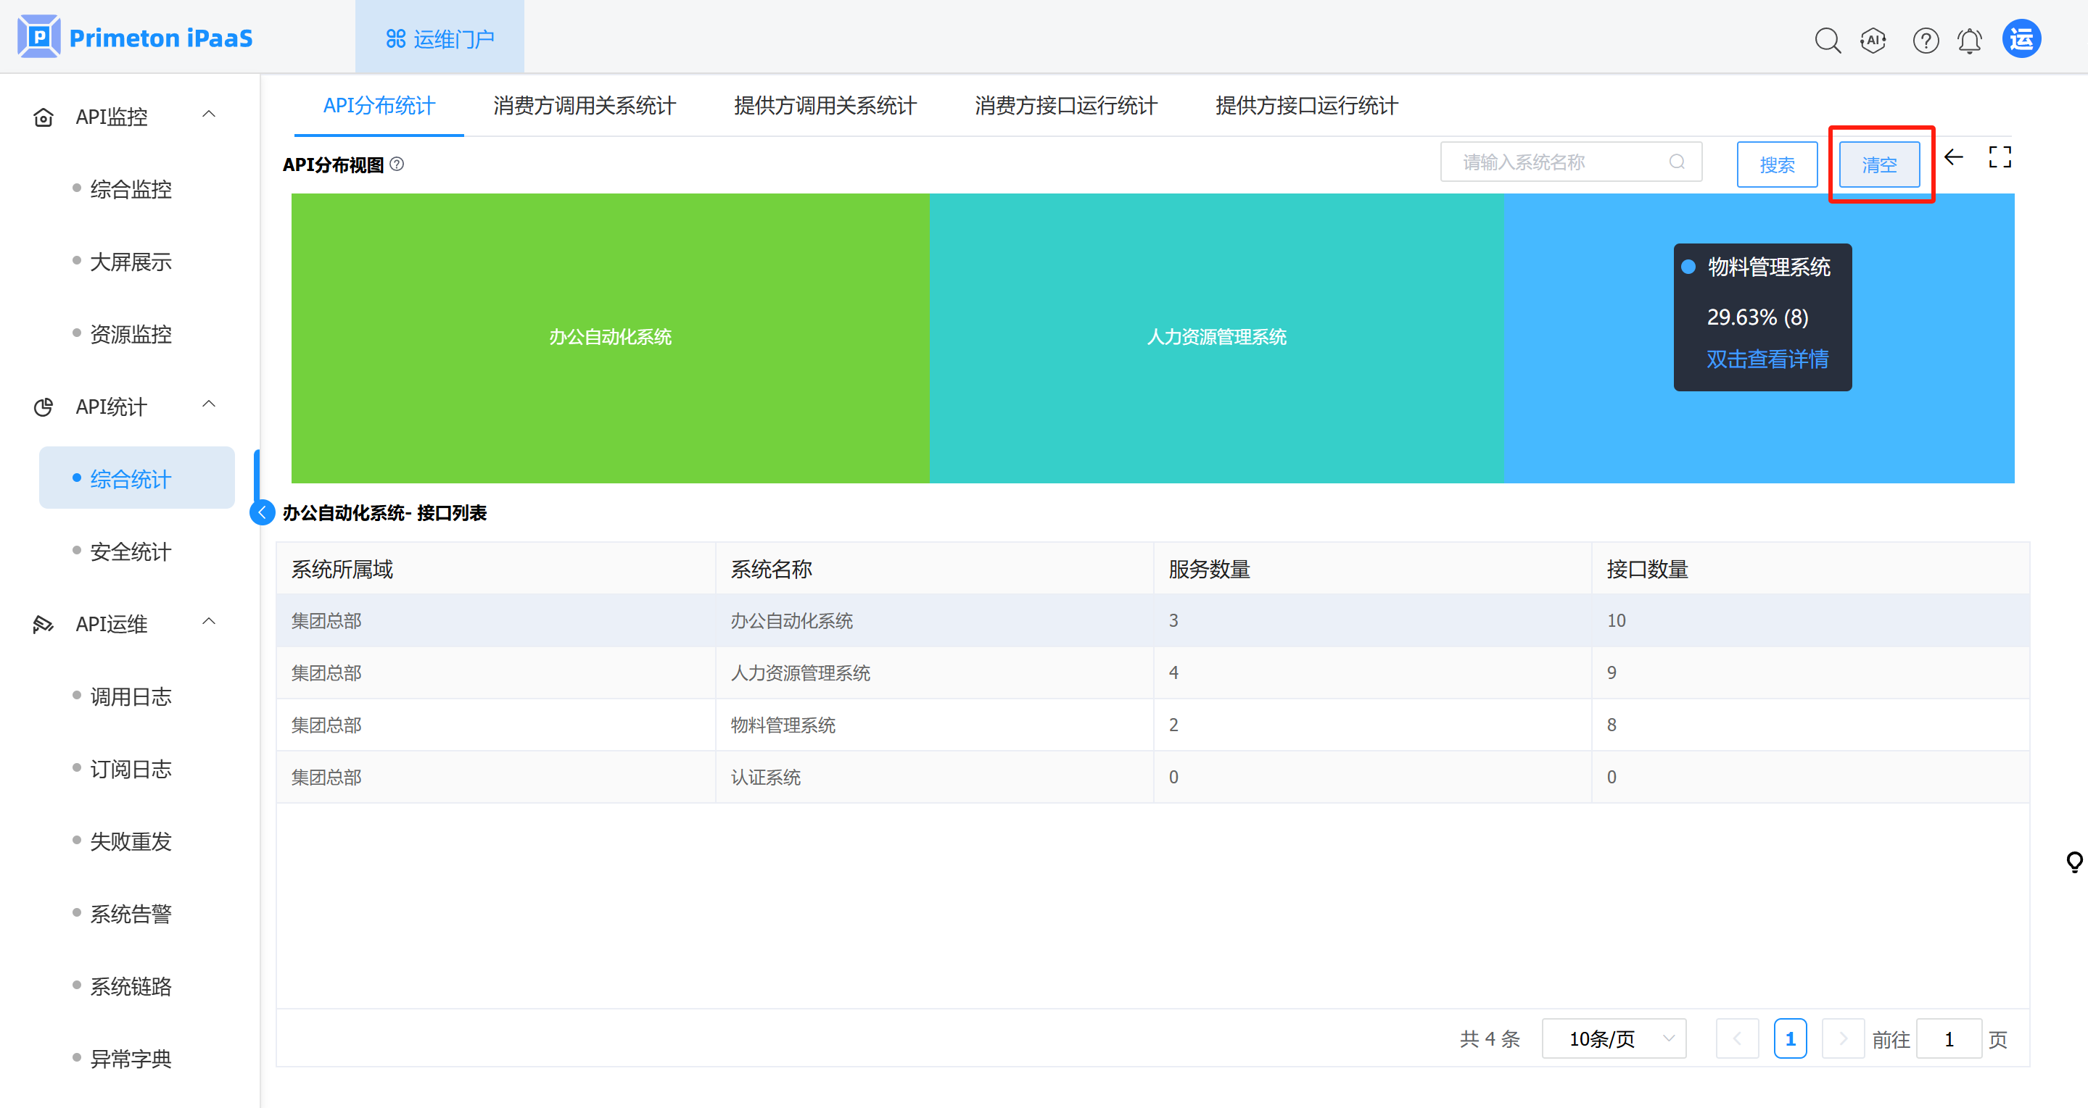Select the green 办公自动化系统 treemap block

click(x=609, y=337)
